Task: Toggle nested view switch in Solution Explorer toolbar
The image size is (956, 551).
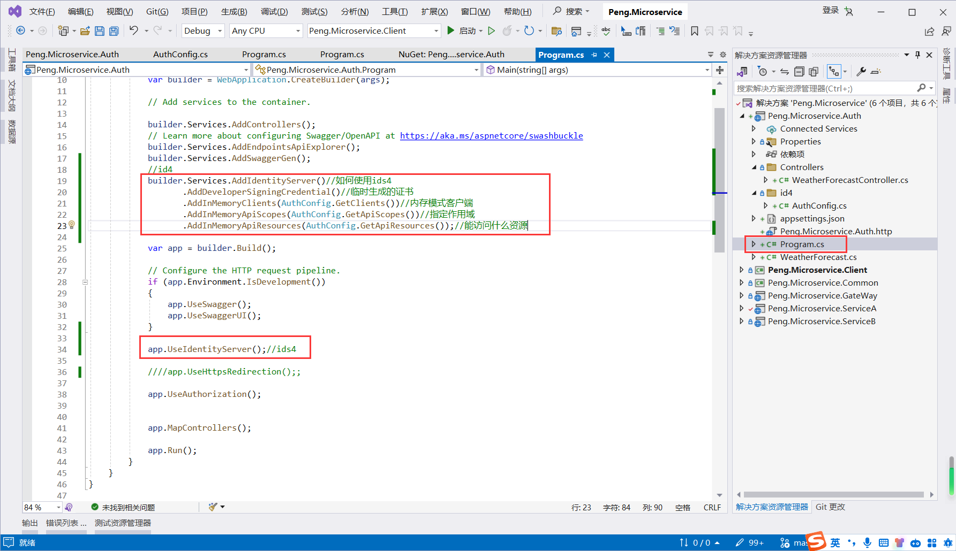Action: pos(834,72)
